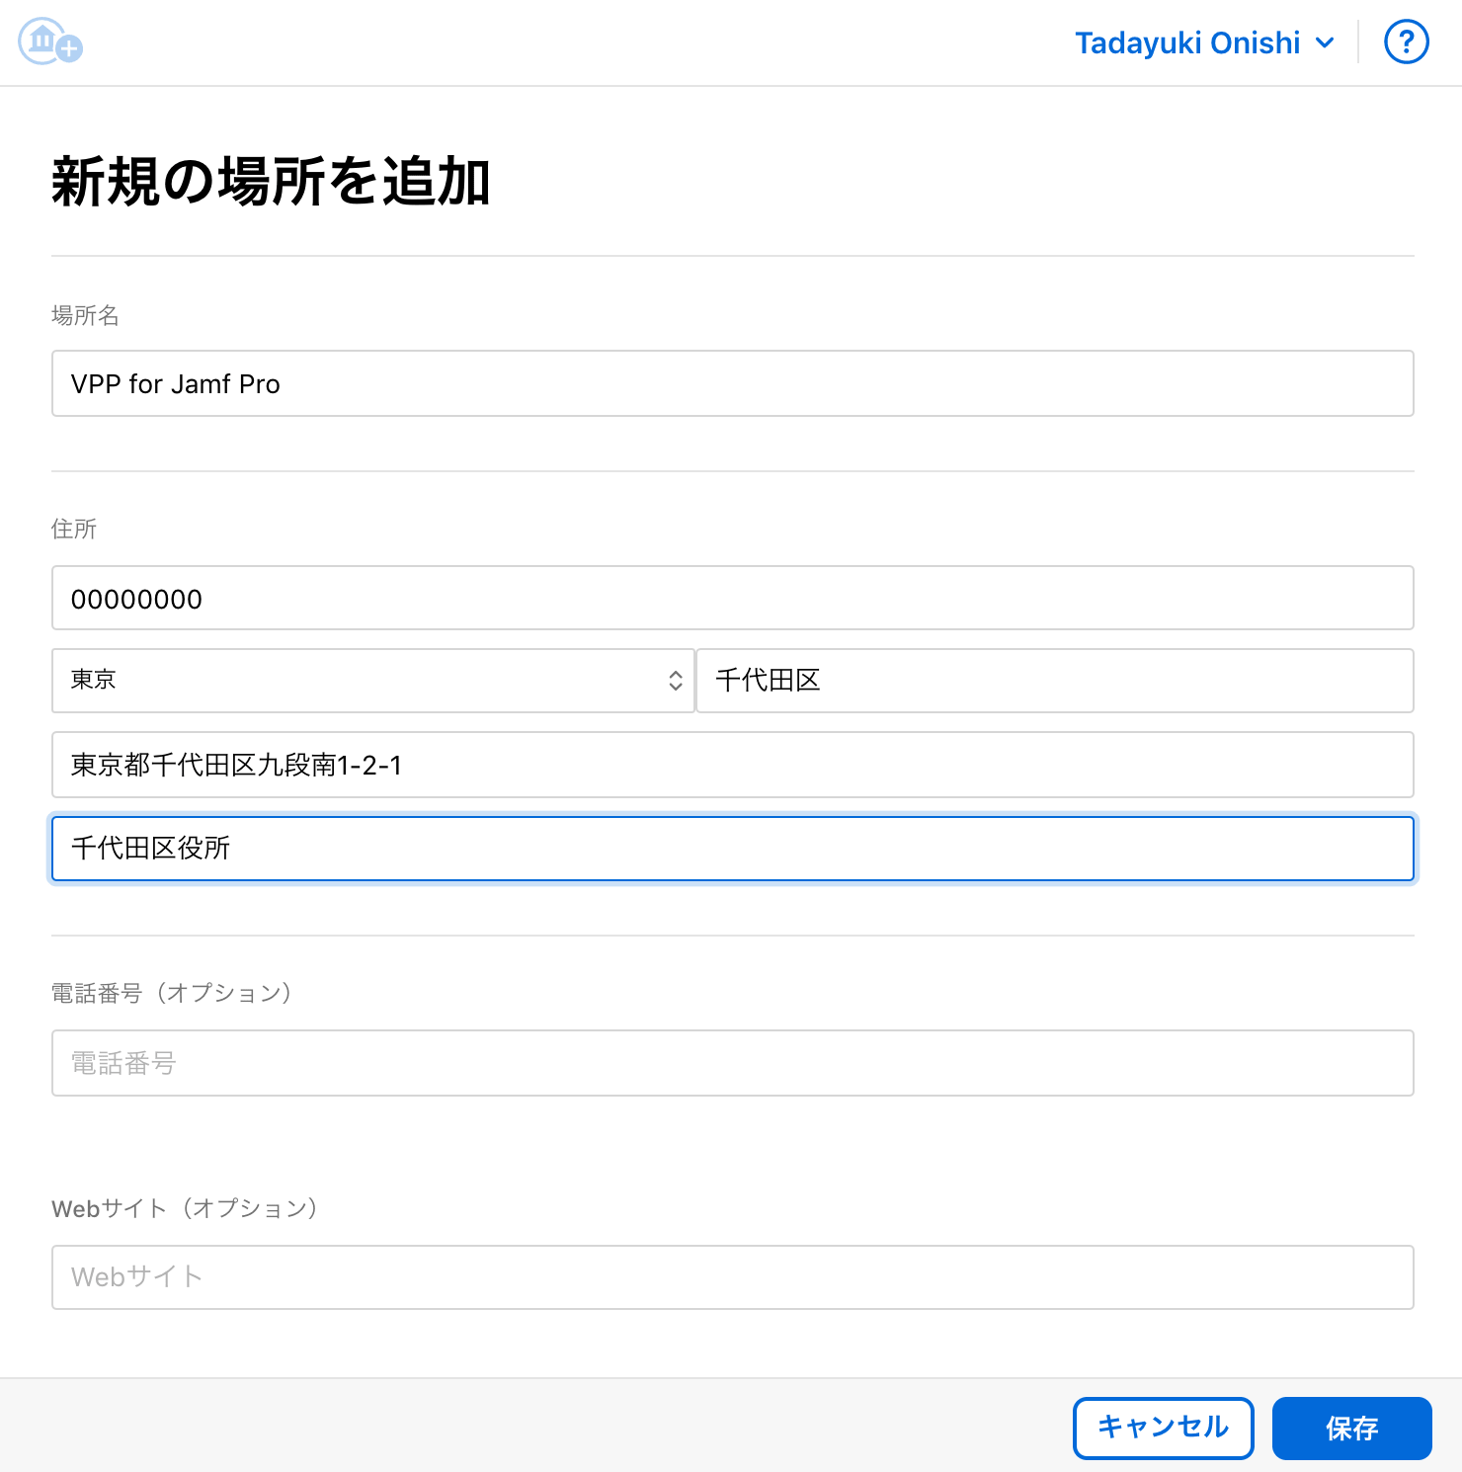Click the 新規の場所を追加 heading
The width and height of the screenshot is (1462, 1472).
(271, 182)
